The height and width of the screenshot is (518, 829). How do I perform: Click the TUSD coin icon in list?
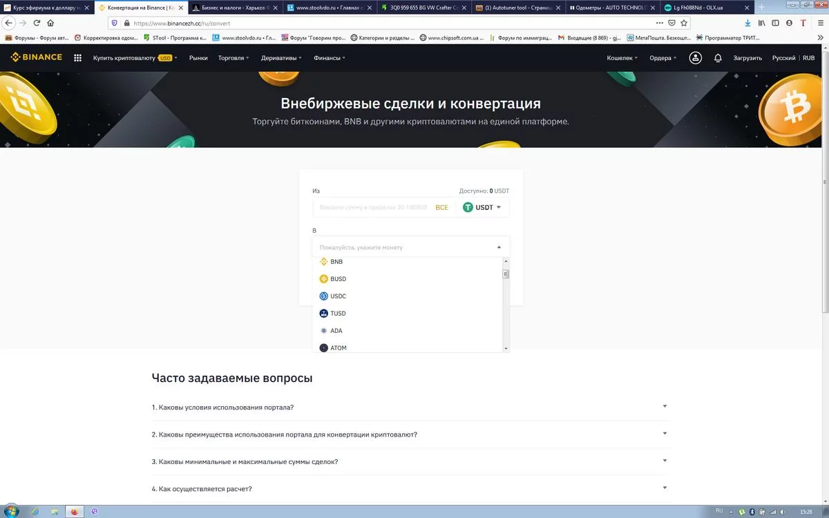pos(323,314)
